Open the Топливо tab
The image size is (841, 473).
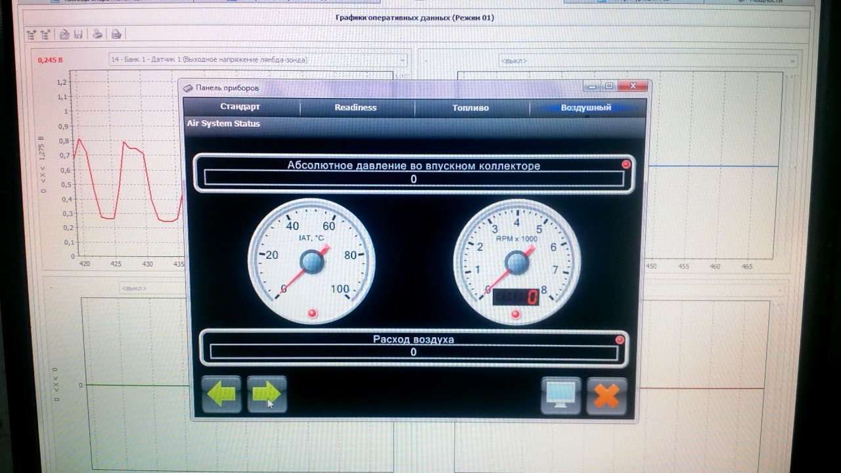[x=470, y=107]
